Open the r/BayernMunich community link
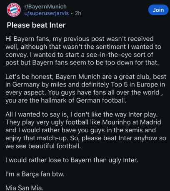The image size is (170, 191). (x=45, y=7)
